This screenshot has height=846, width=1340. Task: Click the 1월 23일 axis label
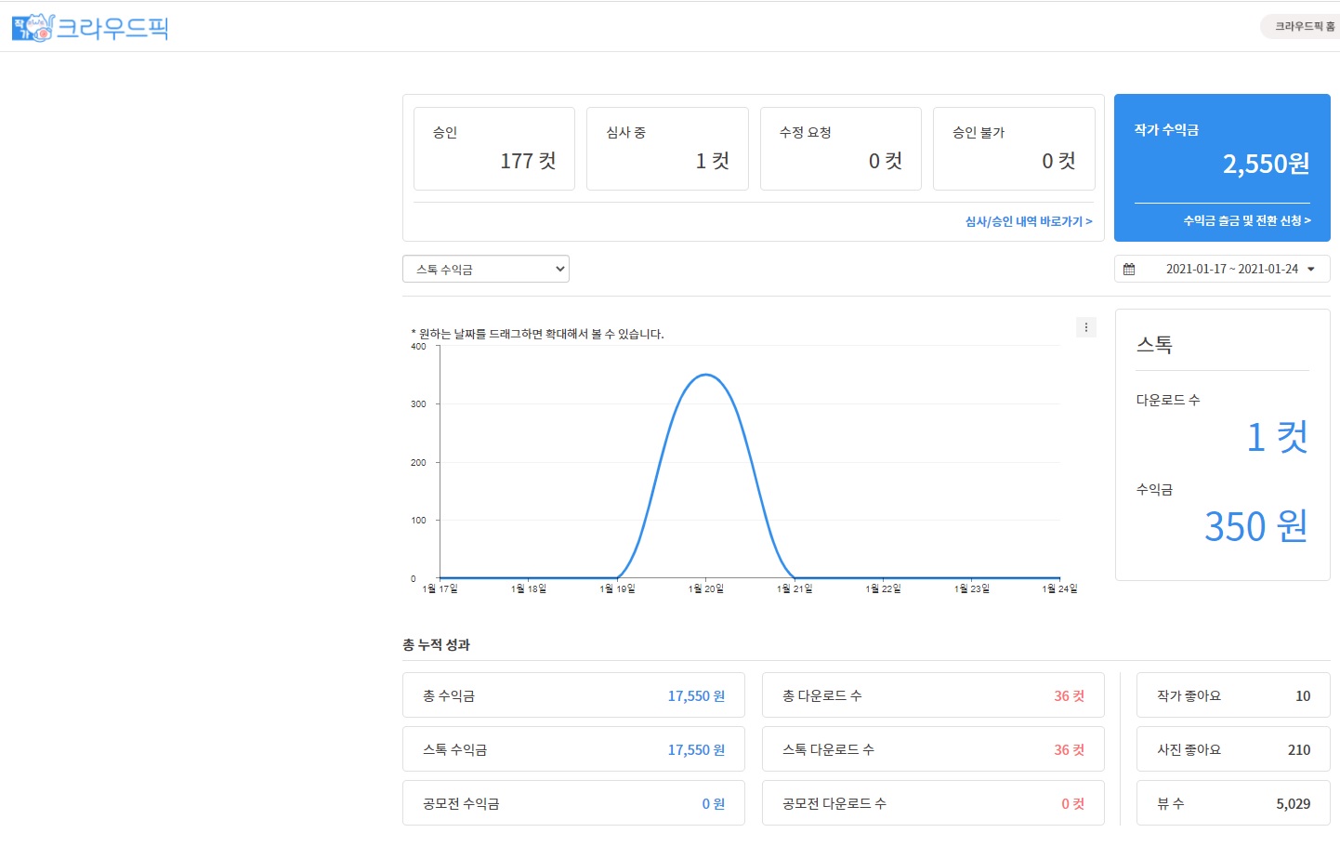click(972, 588)
